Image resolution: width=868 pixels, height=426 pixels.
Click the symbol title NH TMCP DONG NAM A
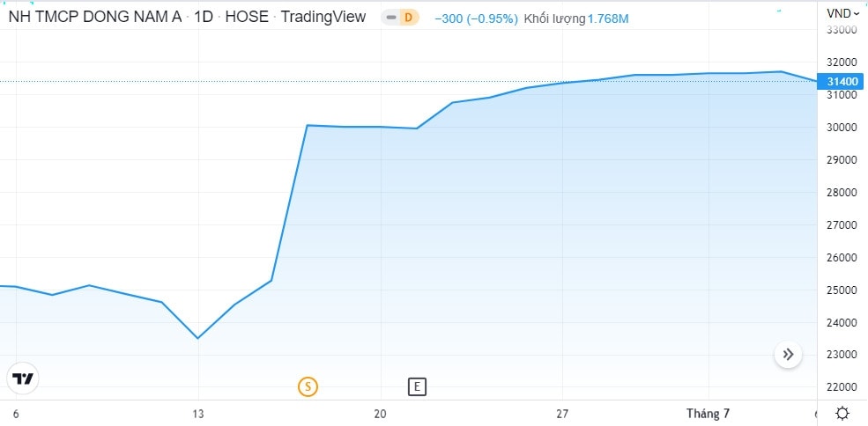(94, 17)
